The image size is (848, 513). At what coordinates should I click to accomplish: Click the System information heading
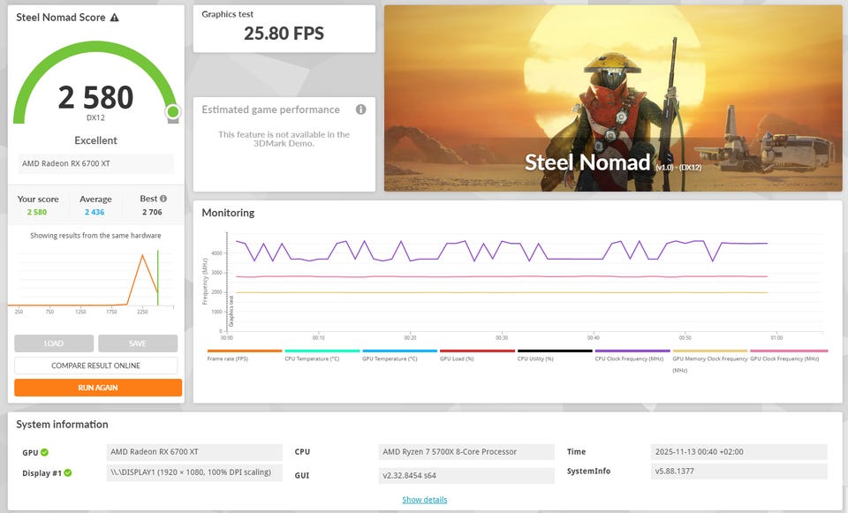(x=62, y=425)
